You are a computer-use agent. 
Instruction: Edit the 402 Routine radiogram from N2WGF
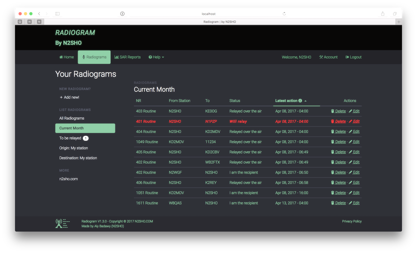coord(354,172)
